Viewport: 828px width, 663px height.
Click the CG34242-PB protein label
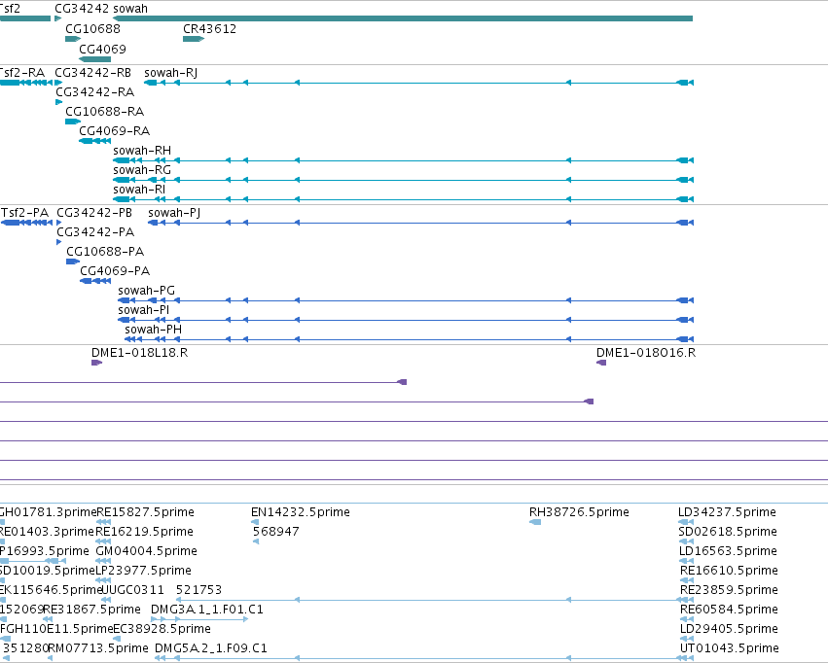pyautogui.click(x=94, y=213)
